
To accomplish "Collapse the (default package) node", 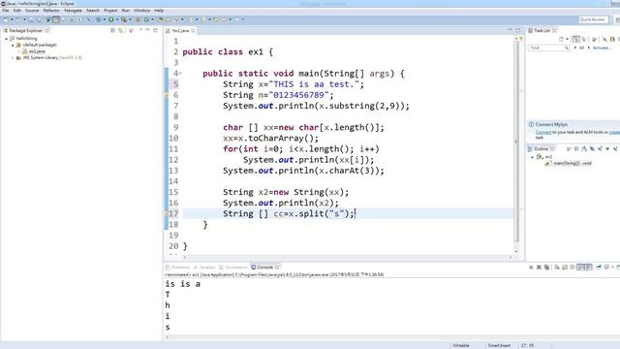I will (13, 45).
